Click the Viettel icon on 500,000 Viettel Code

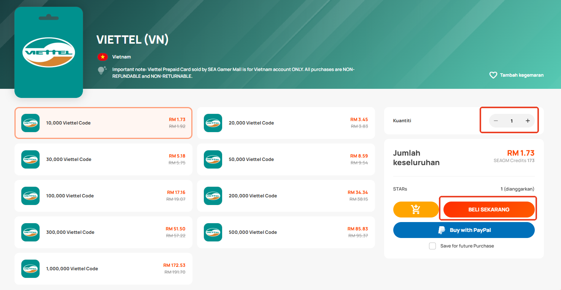click(x=213, y=232)
